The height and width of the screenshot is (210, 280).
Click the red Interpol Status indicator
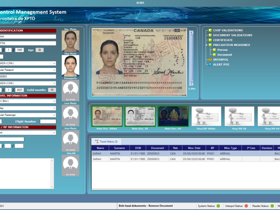[246, 206]
